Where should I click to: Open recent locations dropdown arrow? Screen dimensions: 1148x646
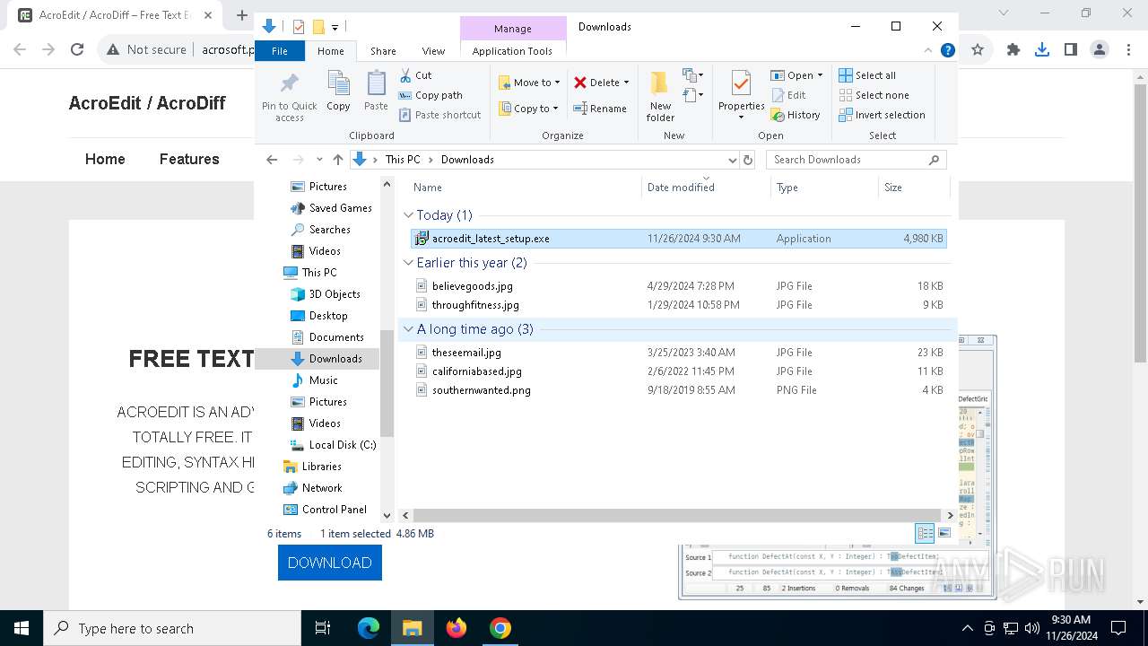point(319,160)
